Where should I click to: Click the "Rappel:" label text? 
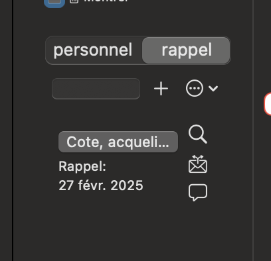pyautogui.click(x=82, y=166)
